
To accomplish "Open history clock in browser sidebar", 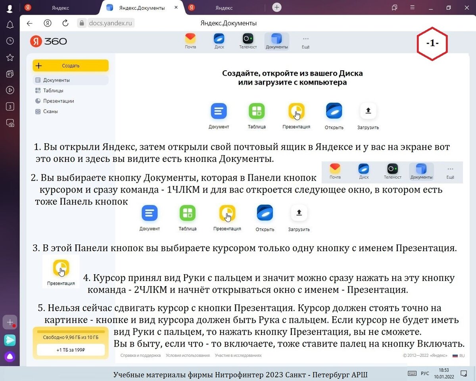I will point(10,41).
